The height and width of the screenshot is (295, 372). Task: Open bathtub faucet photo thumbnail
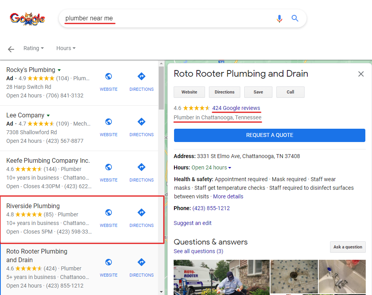[342, 277]
